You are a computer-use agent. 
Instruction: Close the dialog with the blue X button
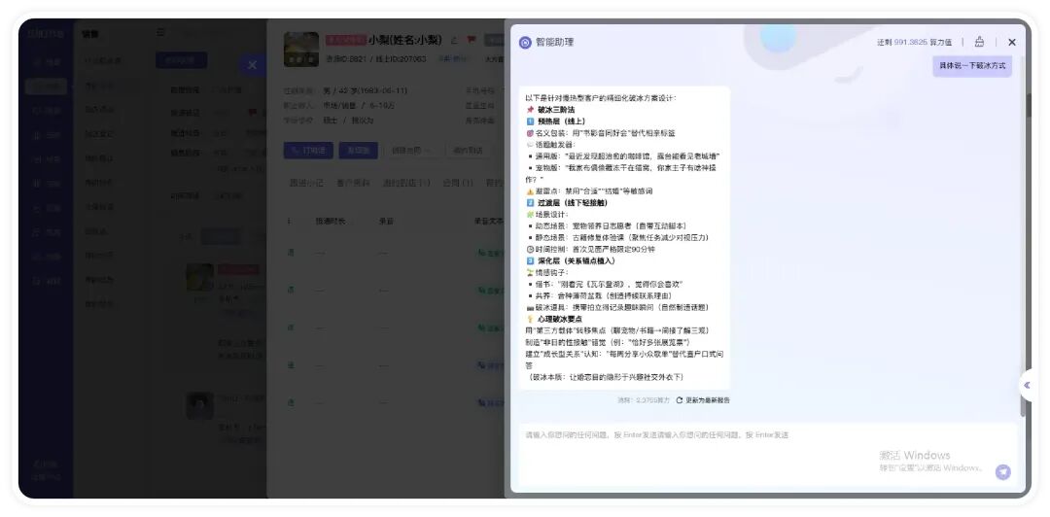[251, 65]
